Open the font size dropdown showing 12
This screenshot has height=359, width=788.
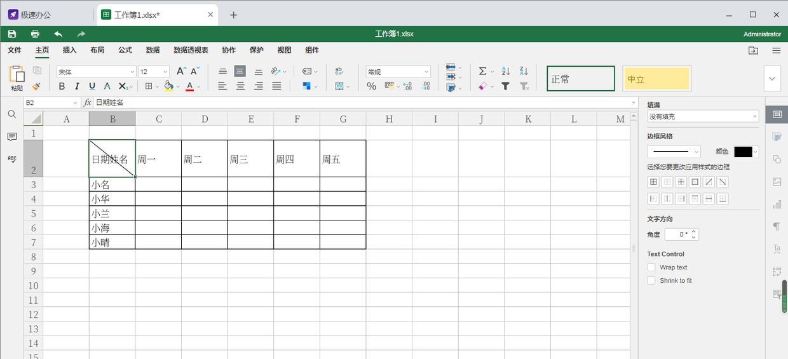(x=154, y=72)
